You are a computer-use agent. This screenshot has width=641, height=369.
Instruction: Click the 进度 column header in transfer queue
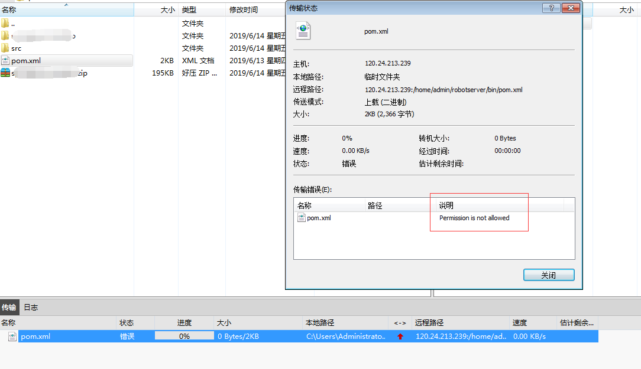point(184,323)
